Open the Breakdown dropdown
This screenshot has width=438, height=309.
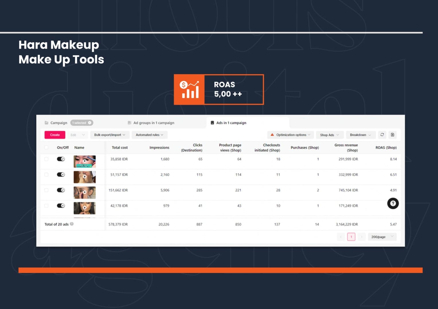(x=360, y=135)
